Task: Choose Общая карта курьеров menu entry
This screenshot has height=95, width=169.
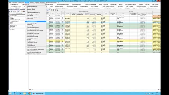Action: click(32, 23)
